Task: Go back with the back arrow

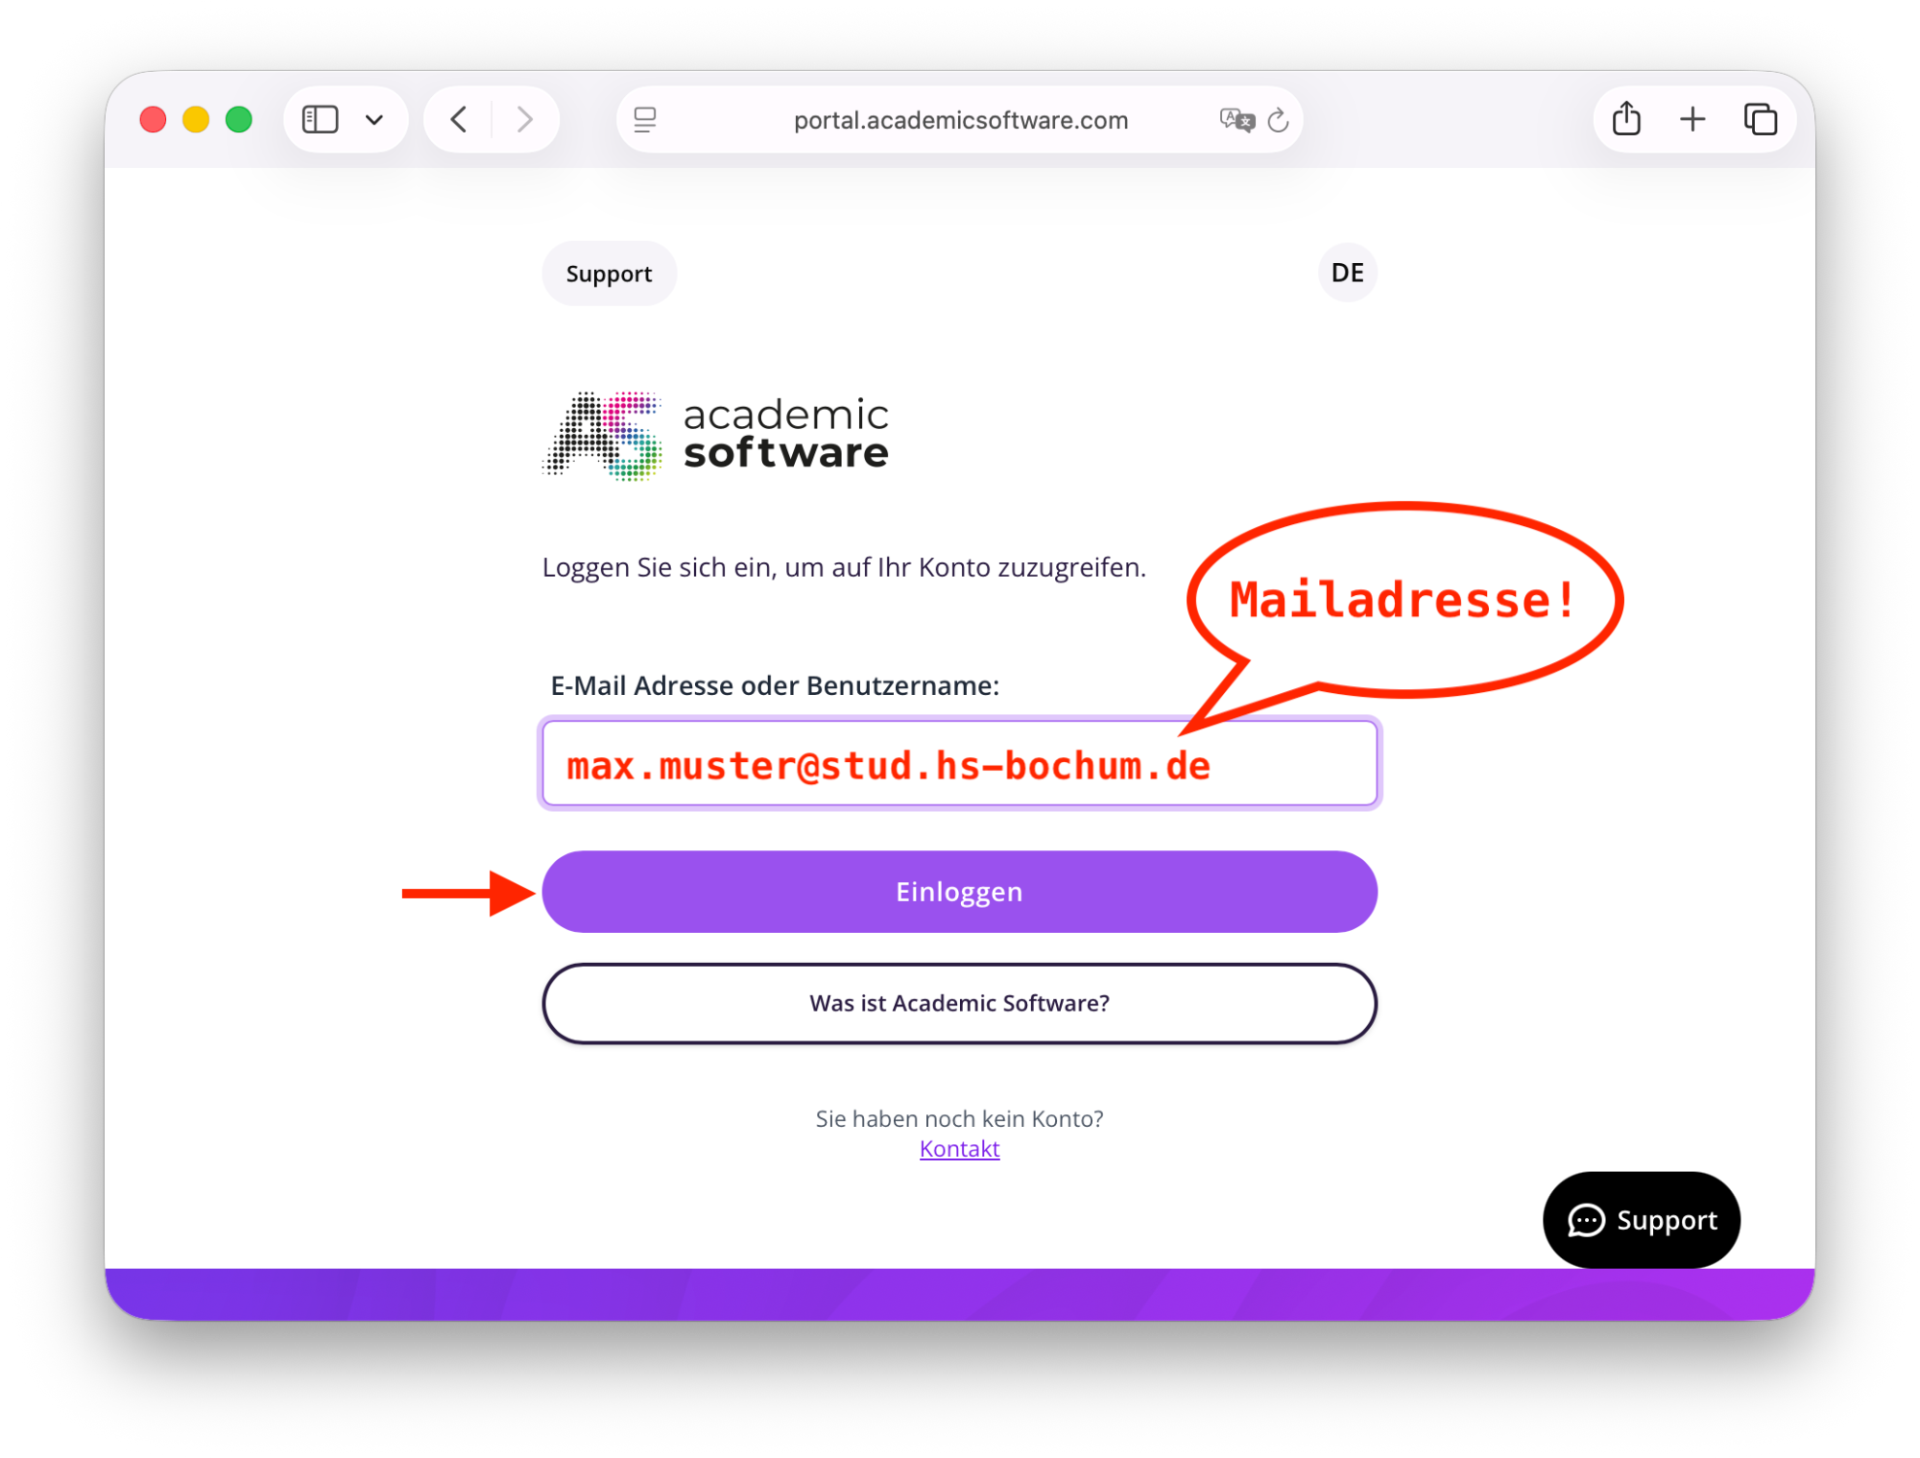Action: 459,120
